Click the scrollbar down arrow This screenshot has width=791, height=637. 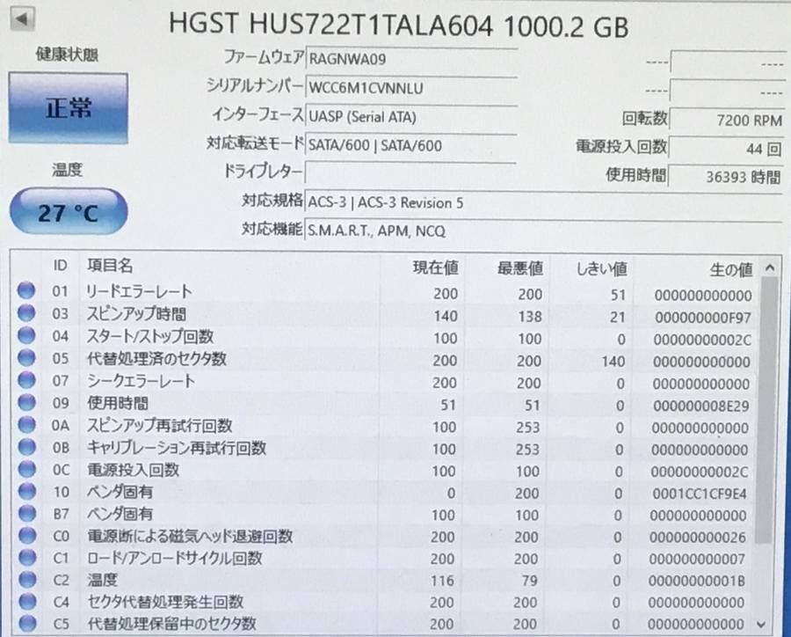761,625
